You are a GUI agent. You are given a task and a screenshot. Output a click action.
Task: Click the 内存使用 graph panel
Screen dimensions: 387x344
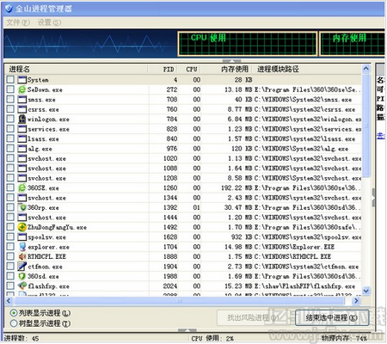[352, 44]
